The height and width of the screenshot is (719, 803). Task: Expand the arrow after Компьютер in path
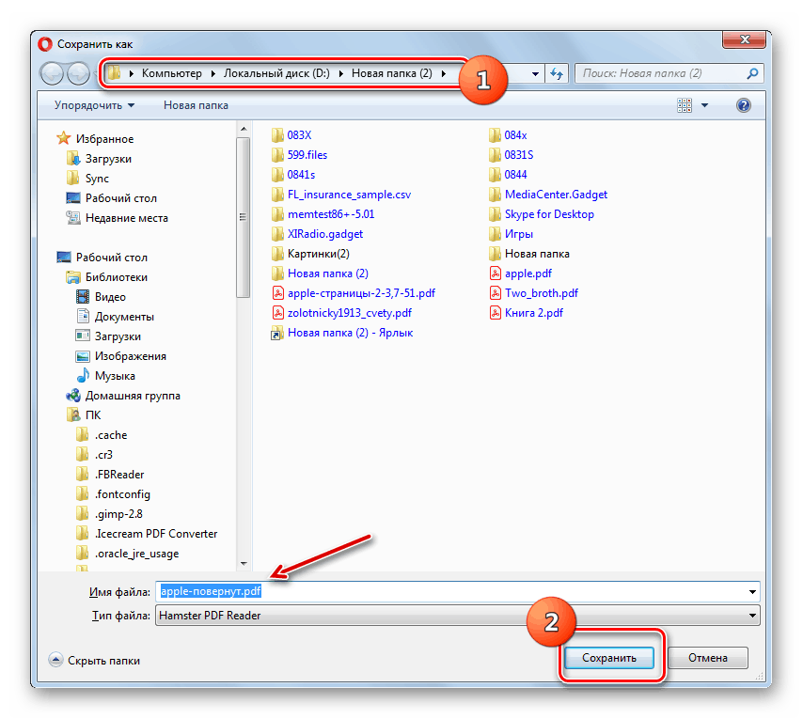point(213,73)
